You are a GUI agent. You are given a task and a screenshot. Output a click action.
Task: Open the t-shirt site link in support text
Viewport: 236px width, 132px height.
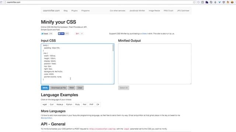[x=144, y=34]
